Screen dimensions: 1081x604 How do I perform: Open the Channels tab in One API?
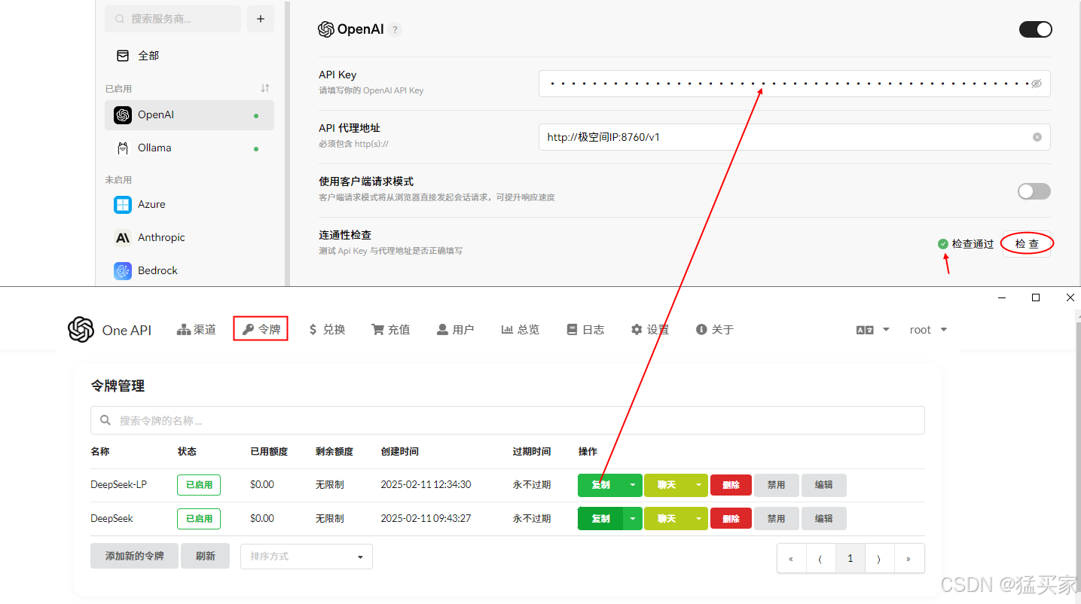click(197, 330)
